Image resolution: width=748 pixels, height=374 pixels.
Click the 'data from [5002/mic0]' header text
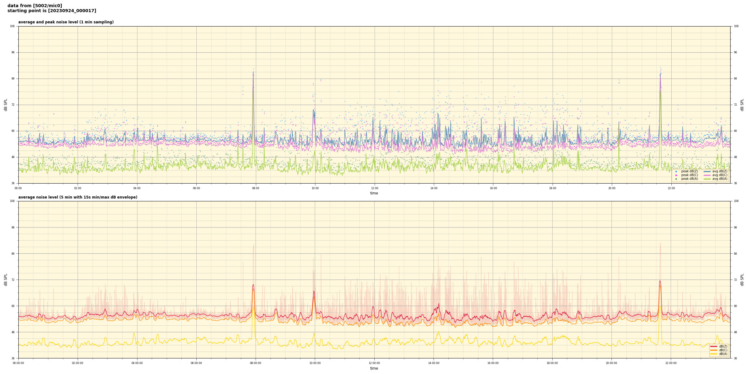[x=35, y=6]
